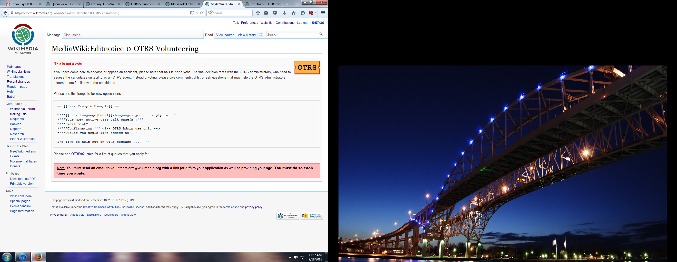
Task: Open the Discussion tab
Action: tap(72, 35)
